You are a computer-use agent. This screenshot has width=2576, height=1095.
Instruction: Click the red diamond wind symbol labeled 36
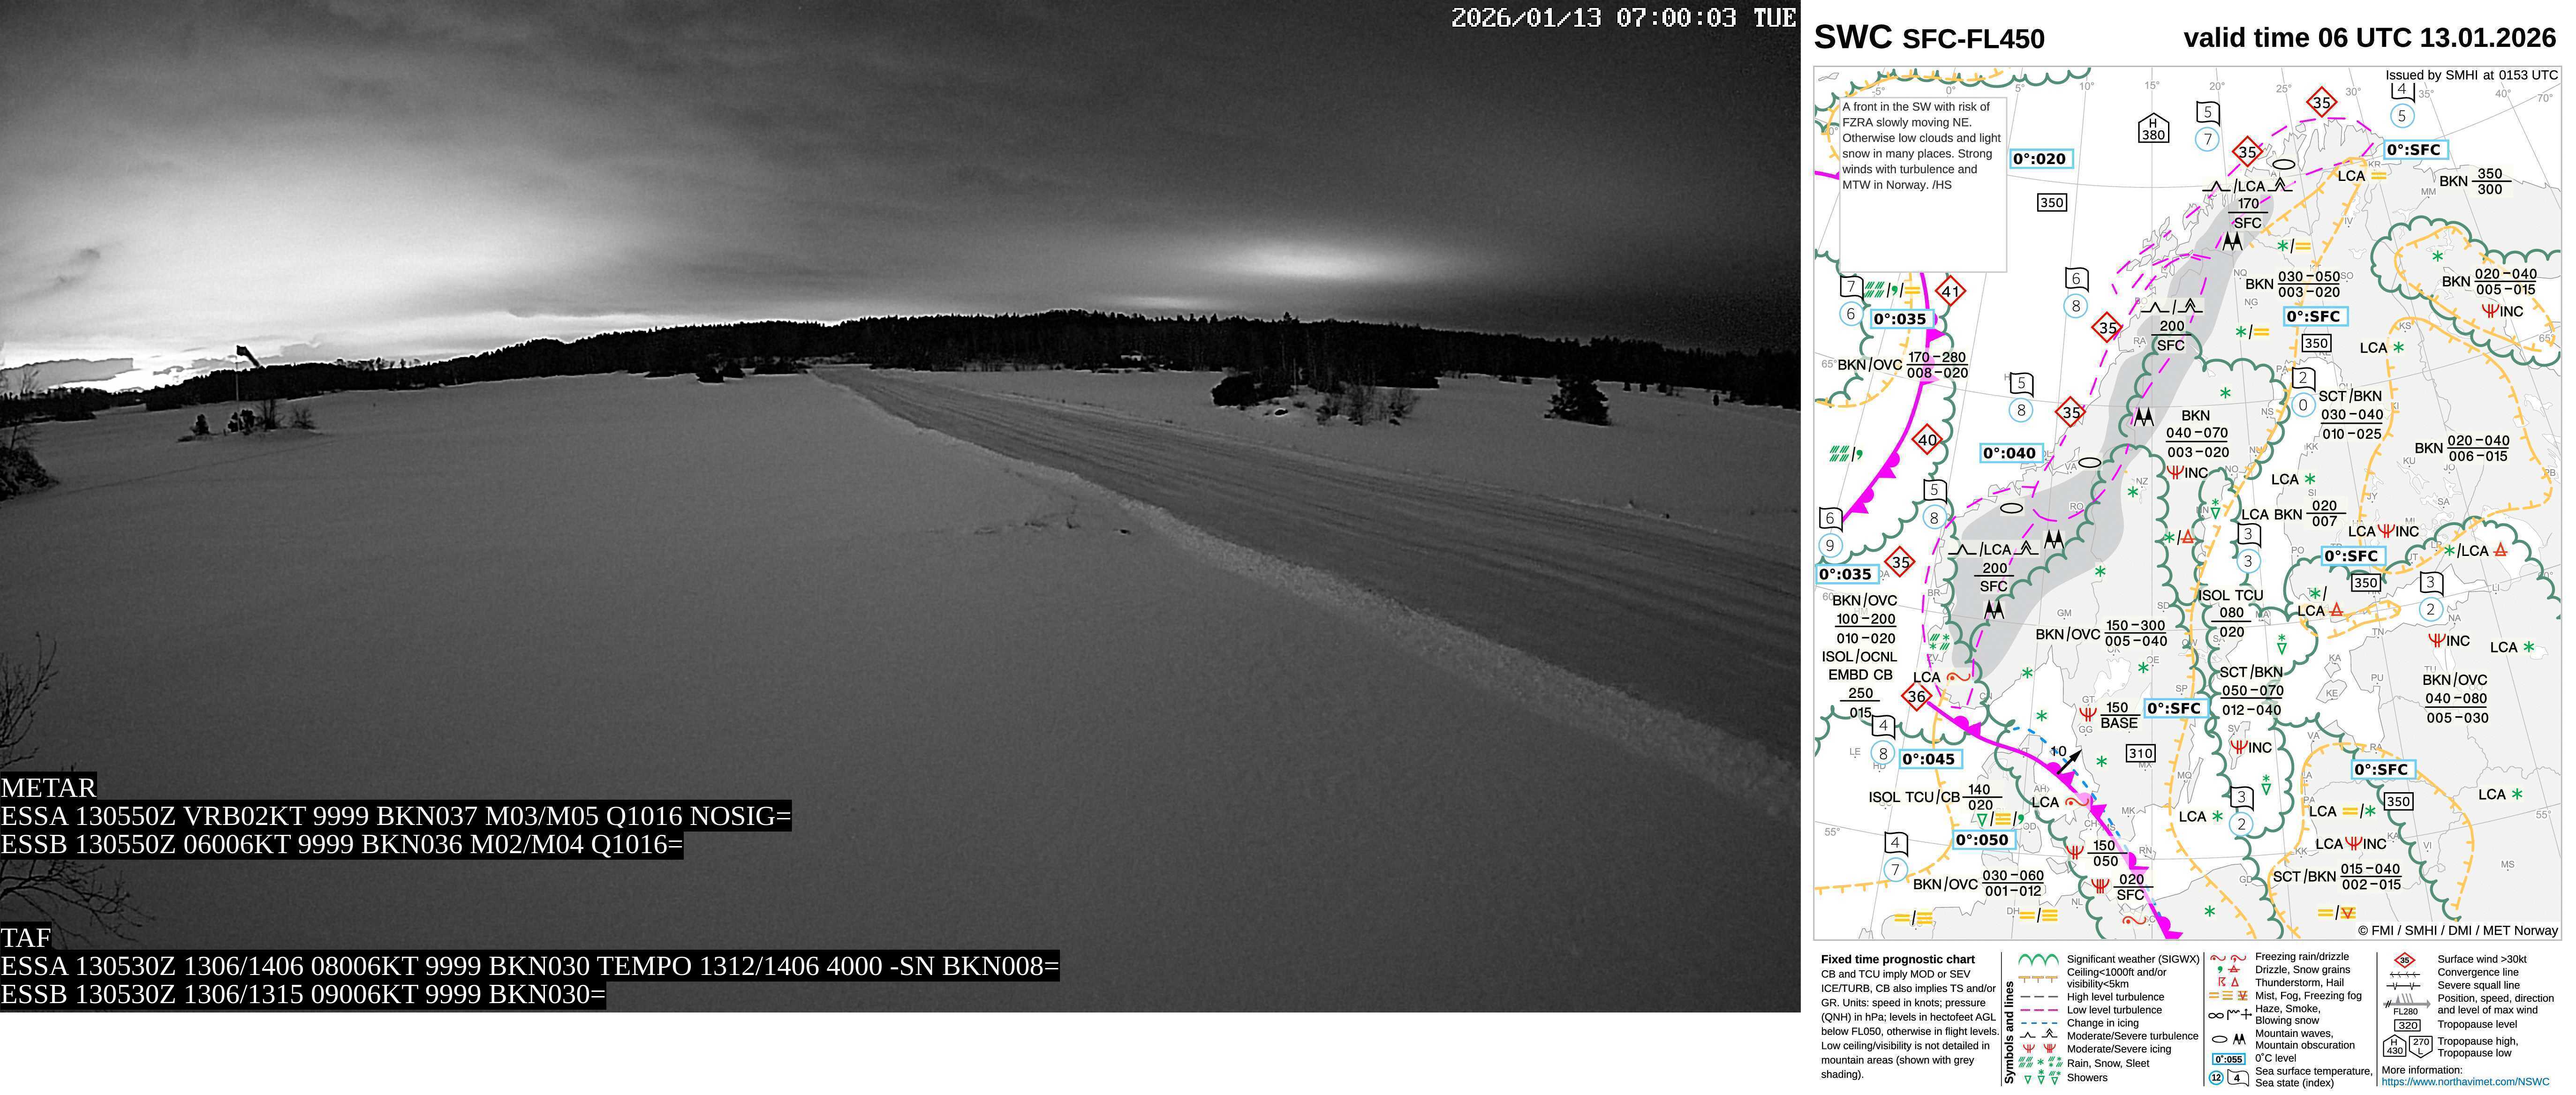[1916, 696]
